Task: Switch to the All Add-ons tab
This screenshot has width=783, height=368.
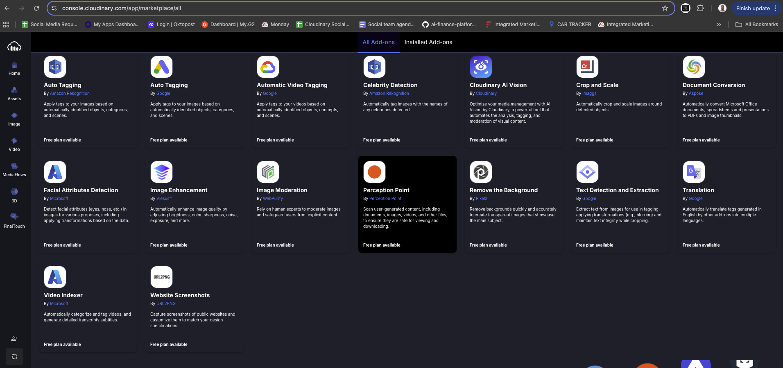Action: (x=378, y=42)
